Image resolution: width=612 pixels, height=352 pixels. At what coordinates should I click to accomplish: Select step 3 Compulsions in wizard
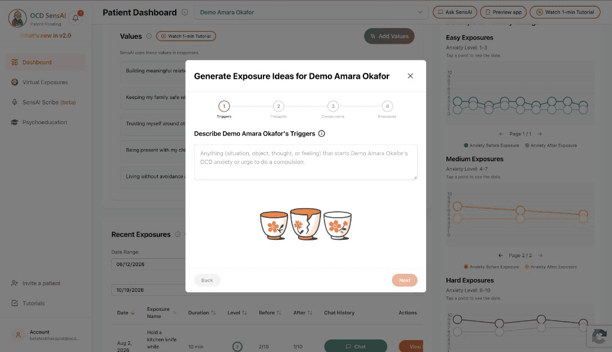click(x=333, y=106)
